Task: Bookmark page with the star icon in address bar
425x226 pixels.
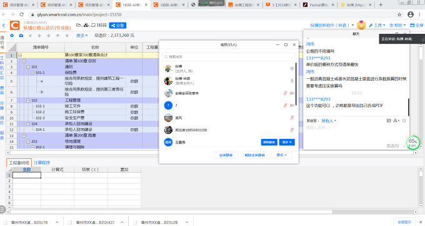Action: [x=399, y=14]
